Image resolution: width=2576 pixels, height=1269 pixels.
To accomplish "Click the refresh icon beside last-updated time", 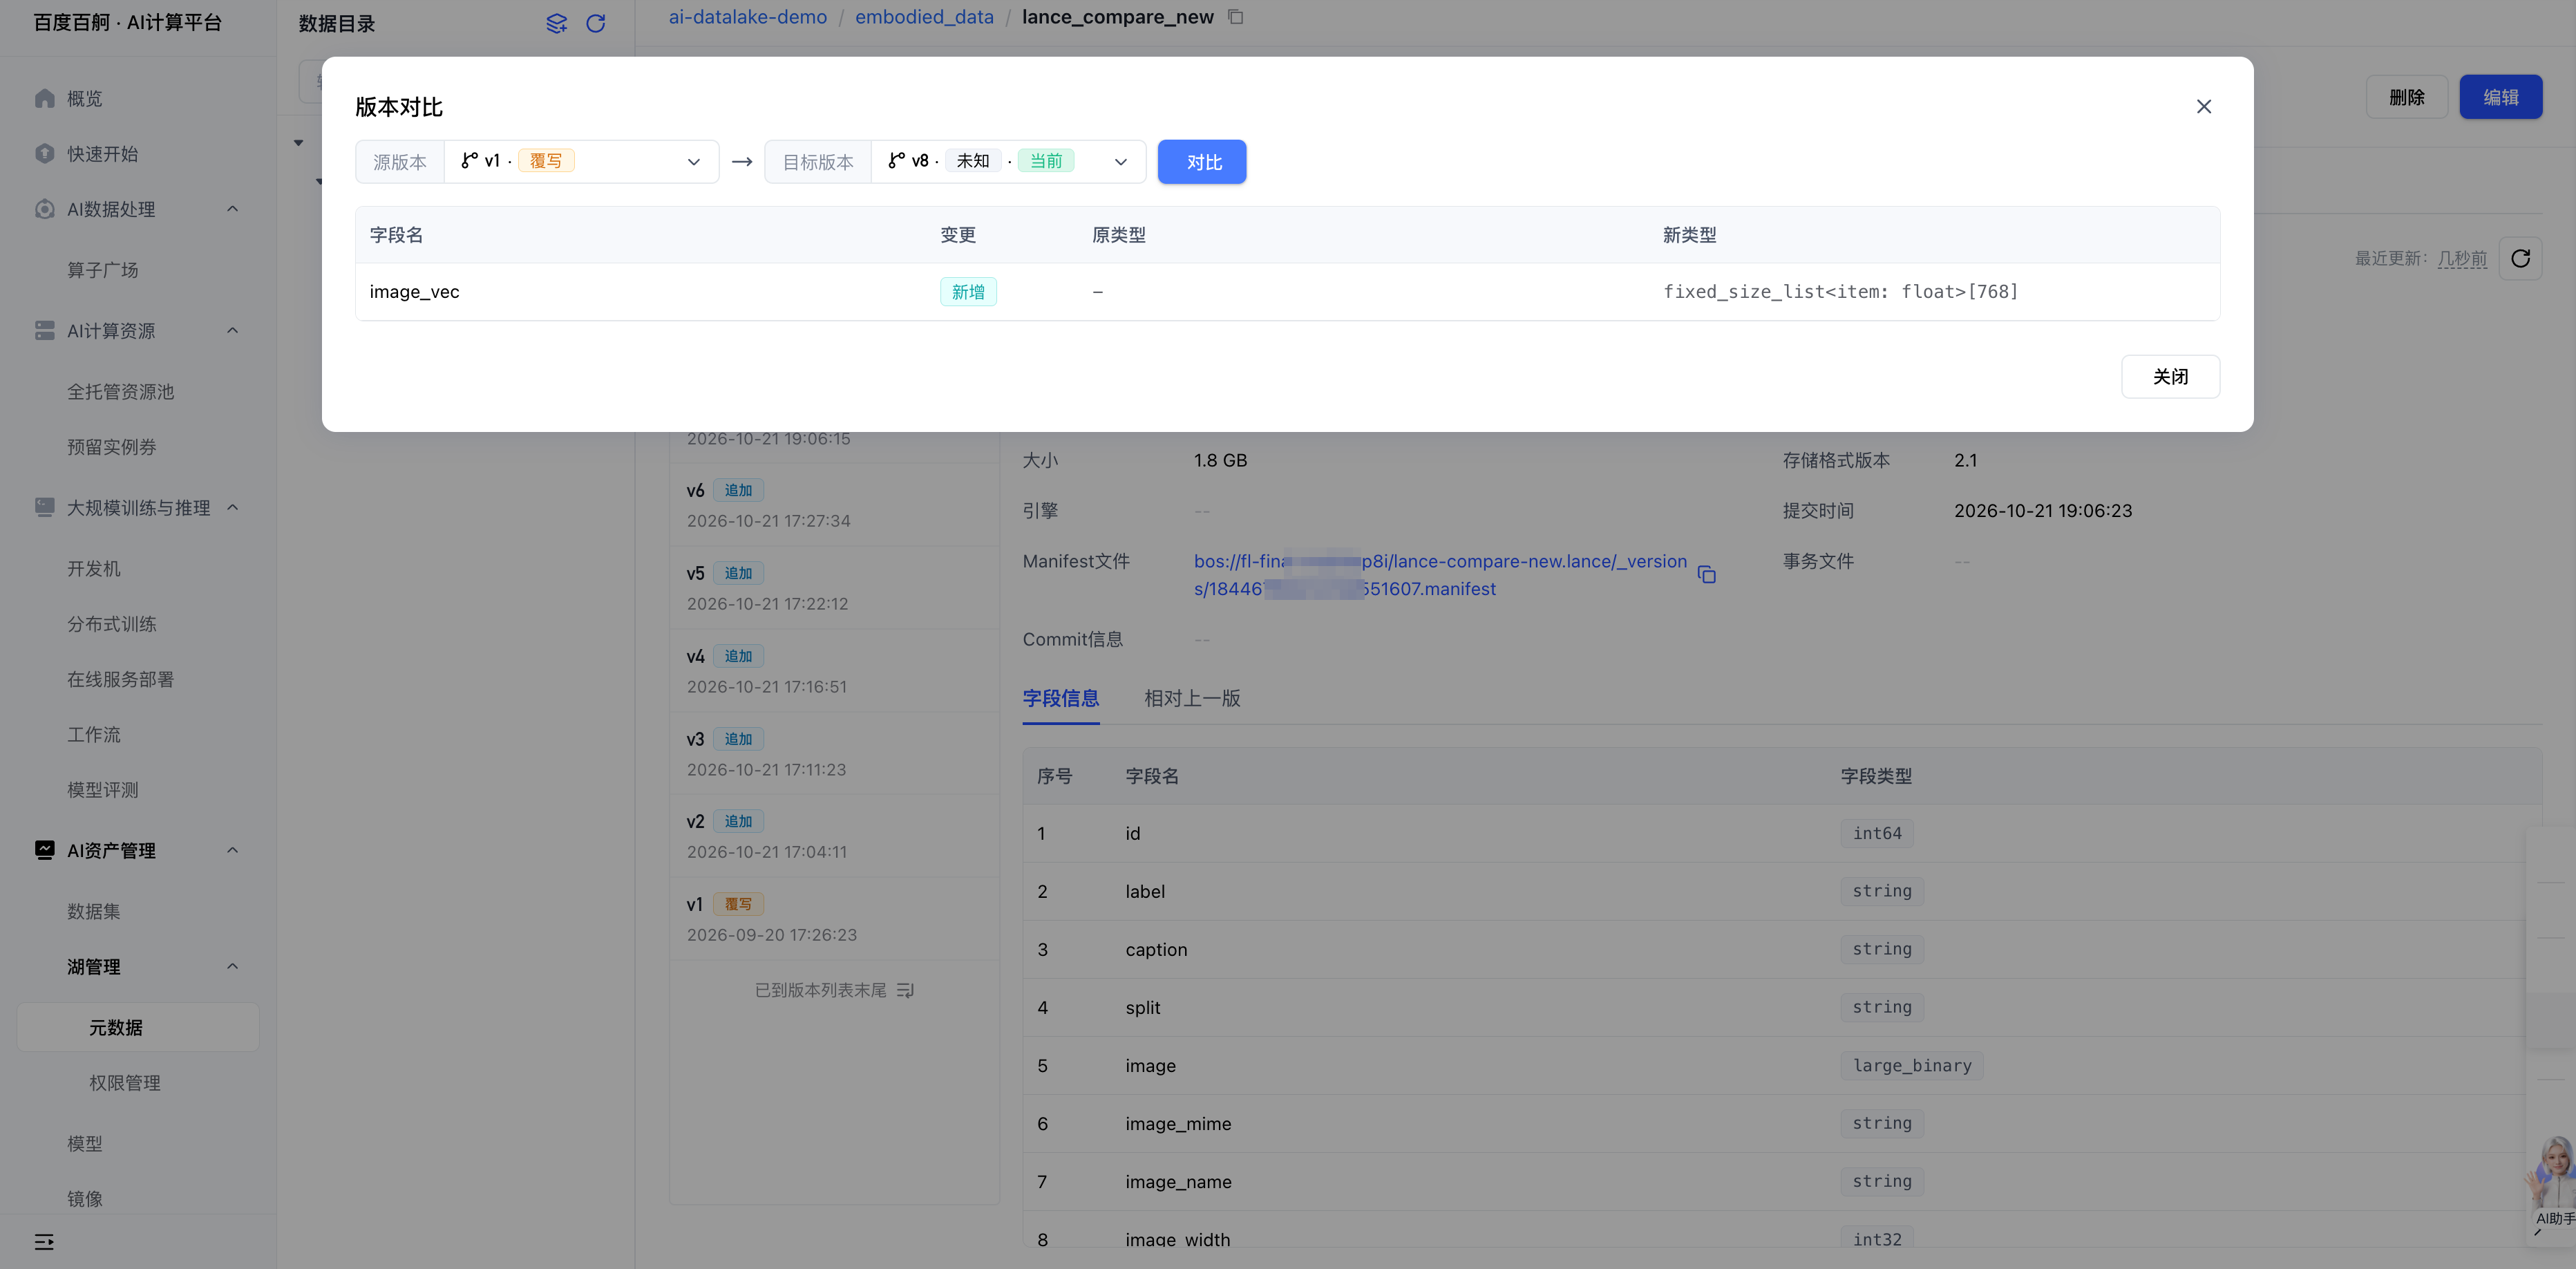I will (2521, 259).
